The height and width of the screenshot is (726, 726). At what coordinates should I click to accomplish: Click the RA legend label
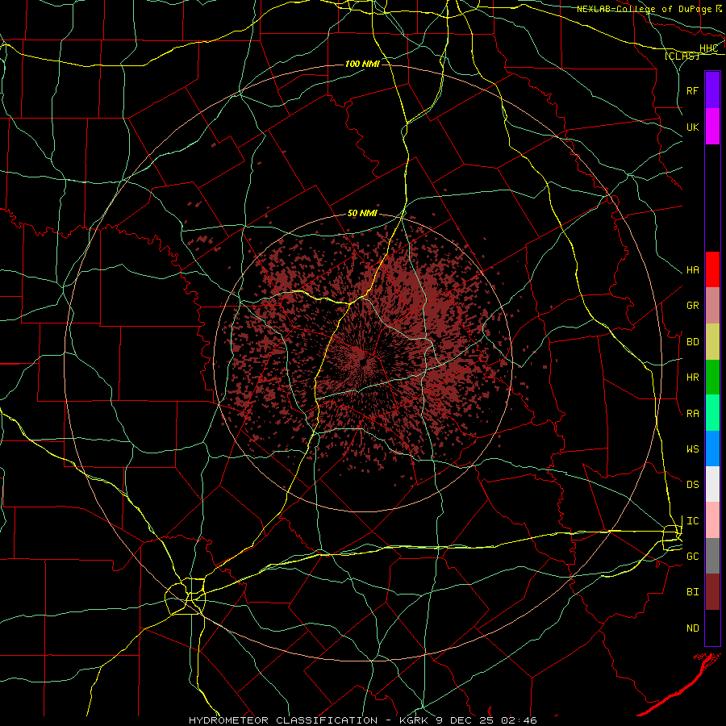[x=692, y=413]
